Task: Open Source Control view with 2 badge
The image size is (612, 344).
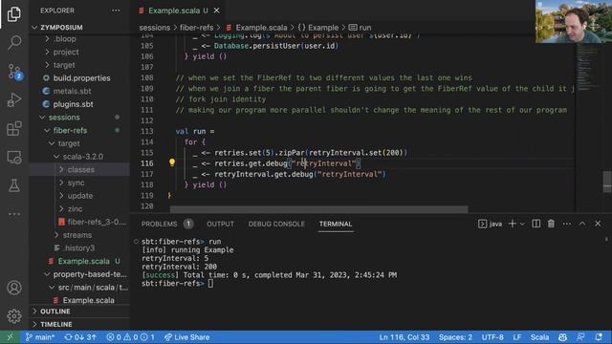Action: click(15, 72)
